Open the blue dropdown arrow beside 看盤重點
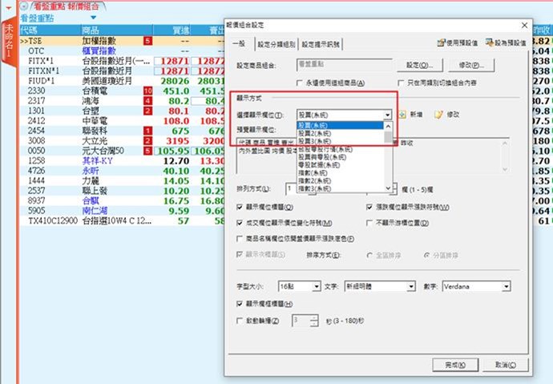This screenshot has height=384, width=553. coord(93,18)
